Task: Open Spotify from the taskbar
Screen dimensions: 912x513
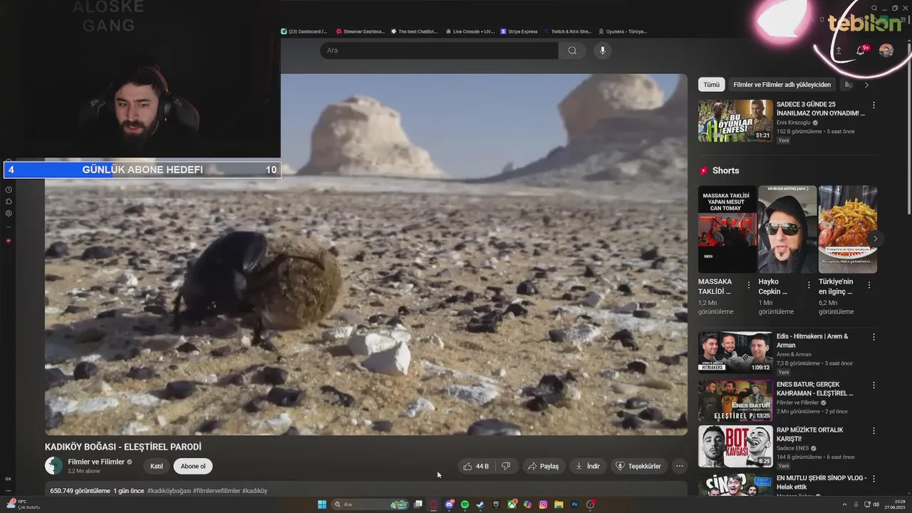Action: (x=465, y=504)
